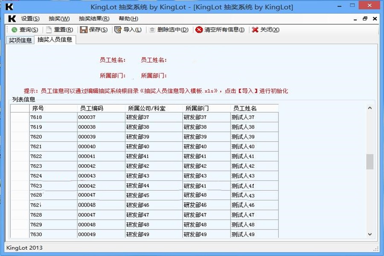This screenshot has width=384, height=256.
Task: Click the vertical scrollbar thumb of the list
Action: coord(370,162)
